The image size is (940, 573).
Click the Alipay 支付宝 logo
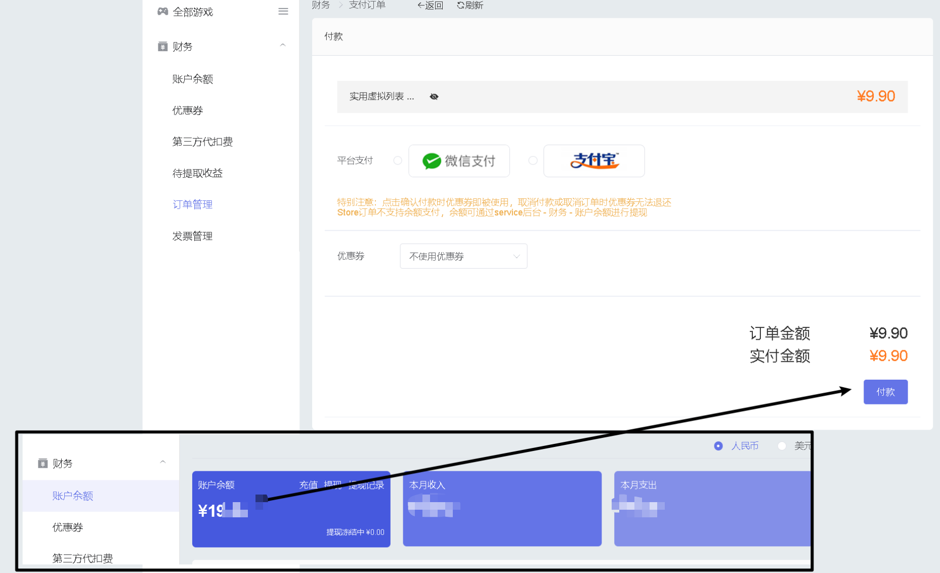pyautogui.click(x=593, y=160)
